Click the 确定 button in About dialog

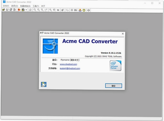pos(113,86)
